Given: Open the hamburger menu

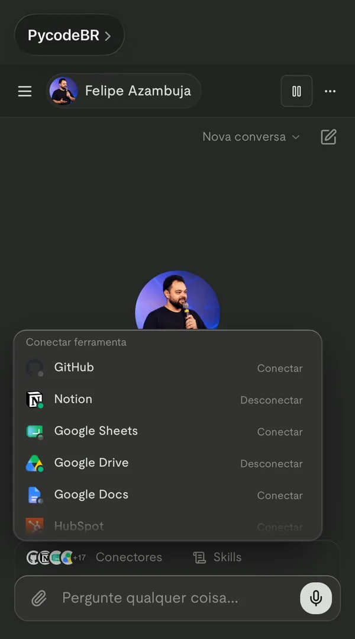Looking at the screenshot, I should coord(25,91).
